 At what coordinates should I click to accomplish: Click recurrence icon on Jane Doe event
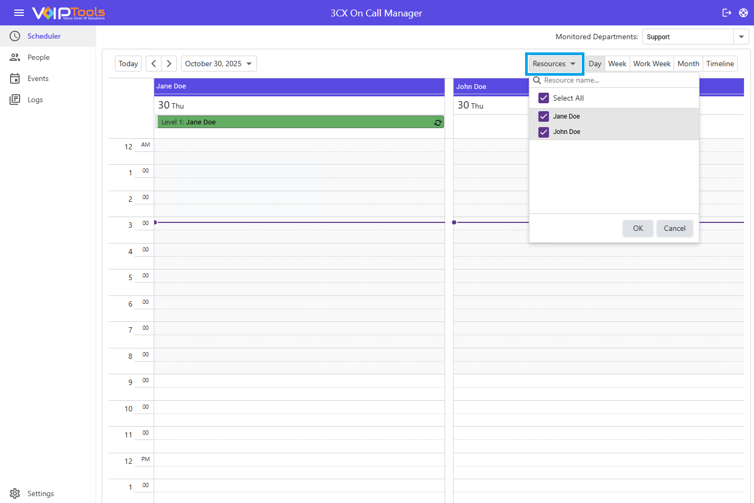[438, 122]
